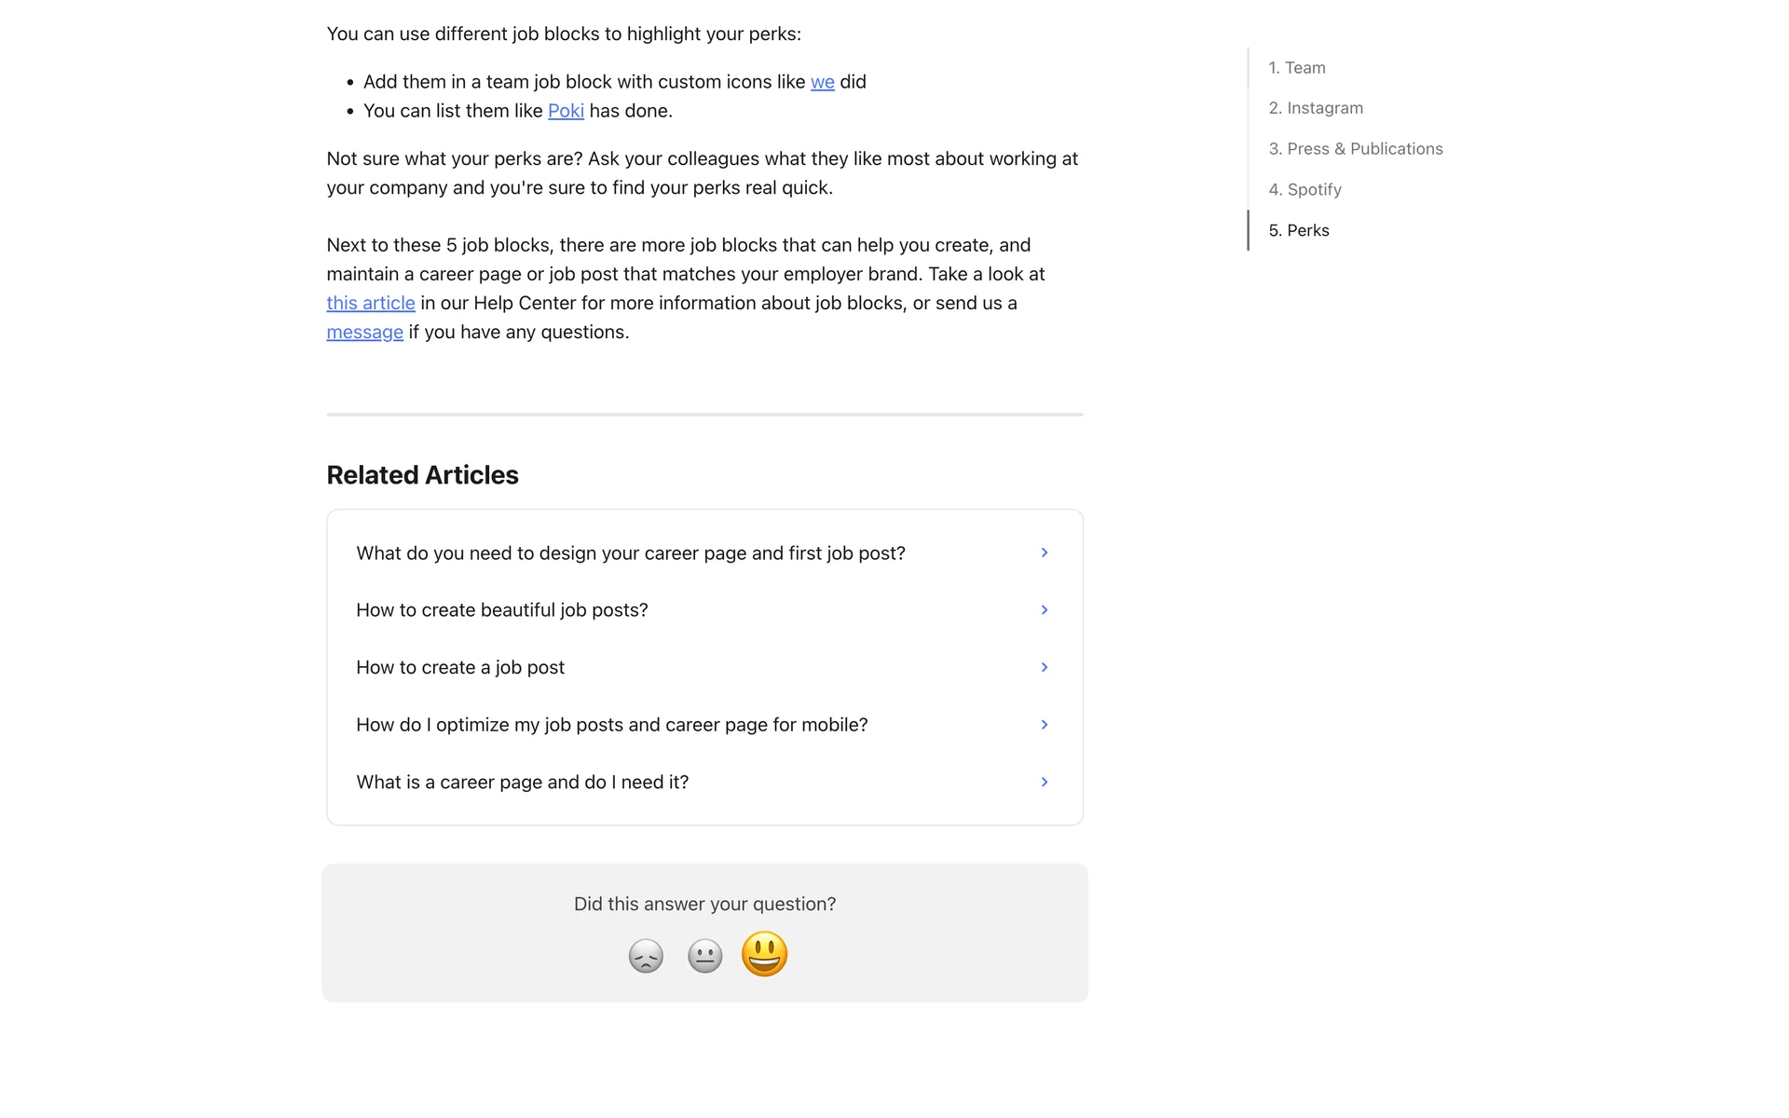Click chevron beside 'How to create beautiful job posts?'
Viewport: 1789px width, 1118px height.
tap(1045, 610)
